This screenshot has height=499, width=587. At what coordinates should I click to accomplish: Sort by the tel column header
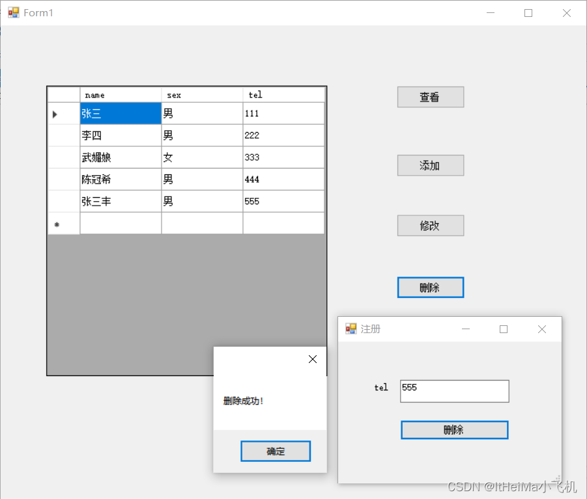284,95
